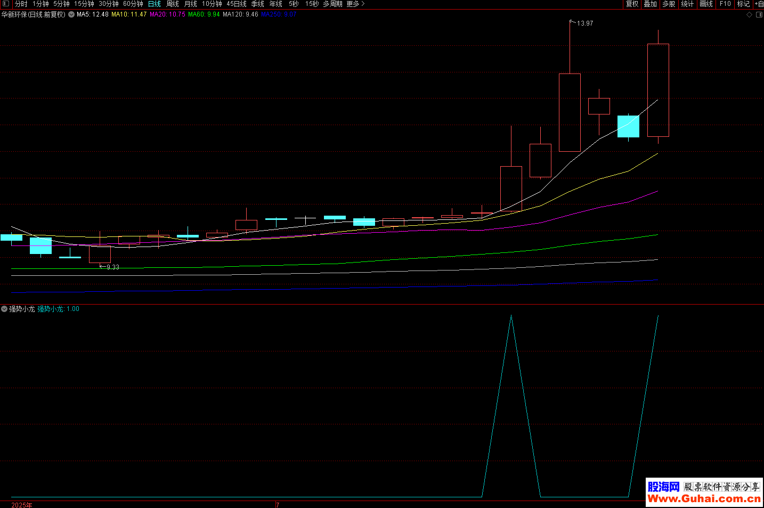Select the 10分钟 period
The width and height of the screenshot is (764, 508).
212,4
